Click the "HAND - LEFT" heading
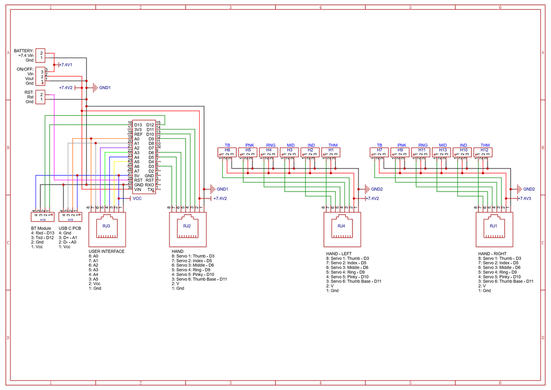The height and width of the screenshot is (390, 551). click(339, 254)
